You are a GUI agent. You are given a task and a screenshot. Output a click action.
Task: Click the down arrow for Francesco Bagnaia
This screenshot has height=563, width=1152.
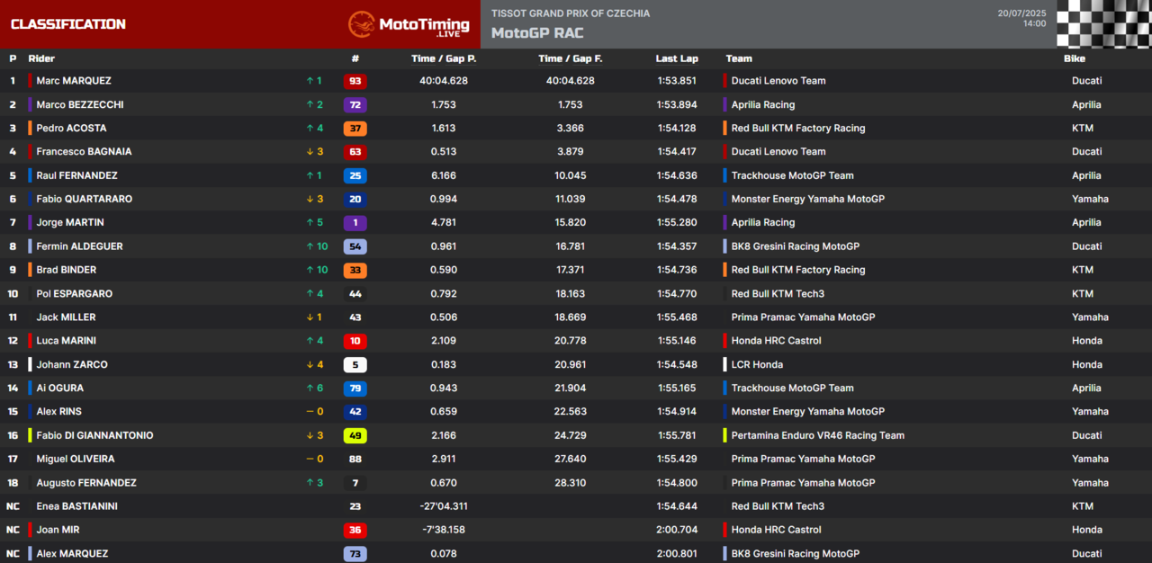pyautogui.click(x=313, y=152)
